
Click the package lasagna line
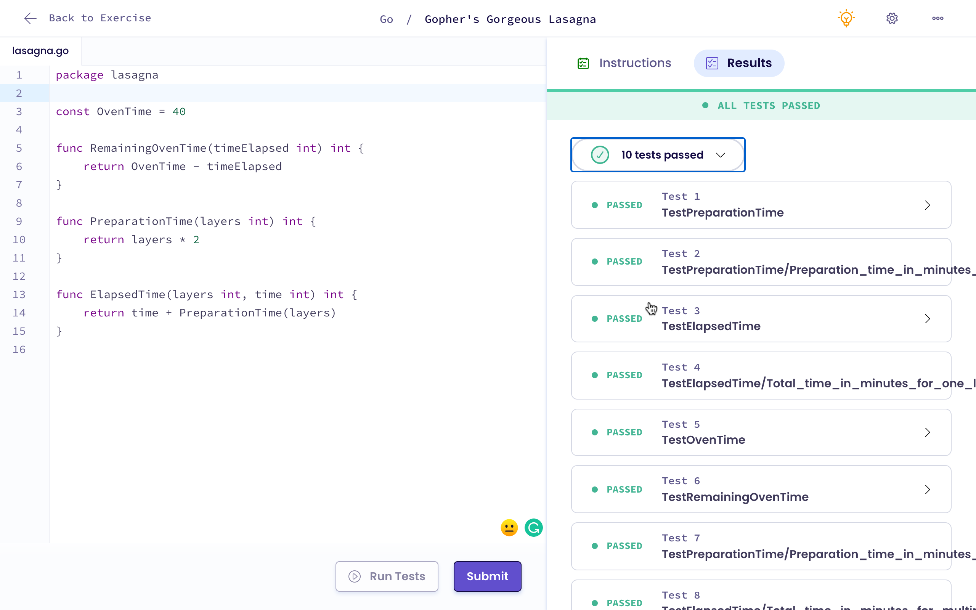(107, 75)
